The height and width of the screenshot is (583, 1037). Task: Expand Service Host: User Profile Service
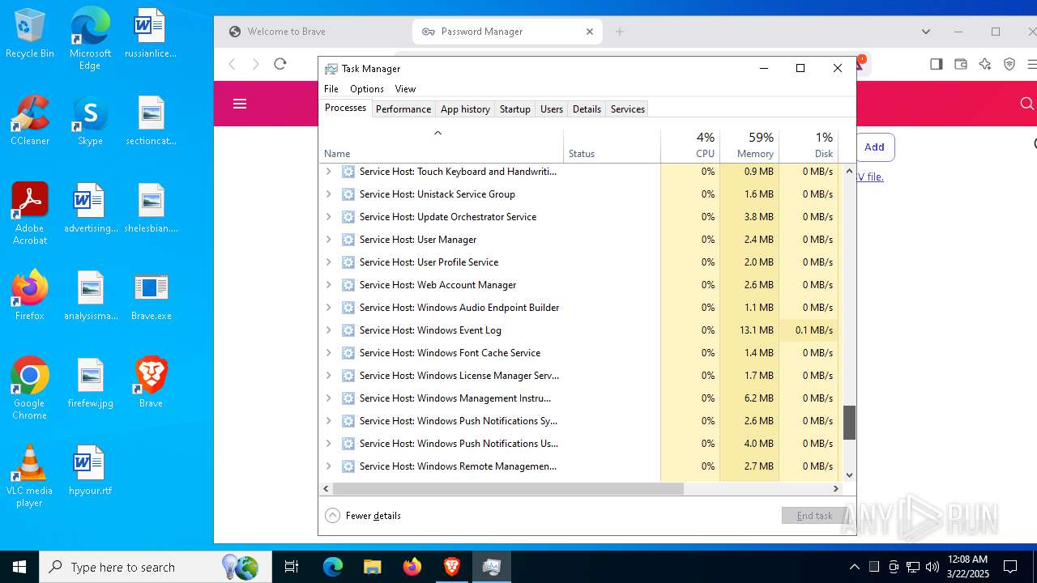pos(328,262)
